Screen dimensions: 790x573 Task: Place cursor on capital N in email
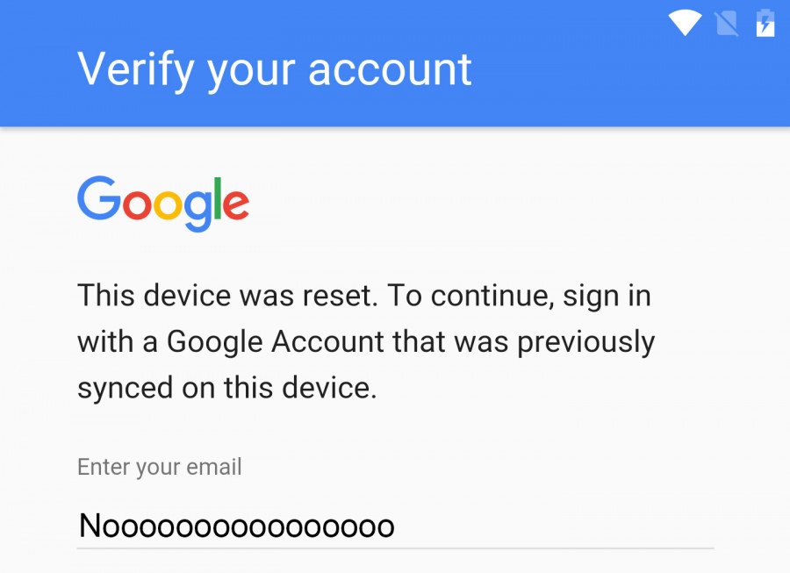tap(91, 526)
